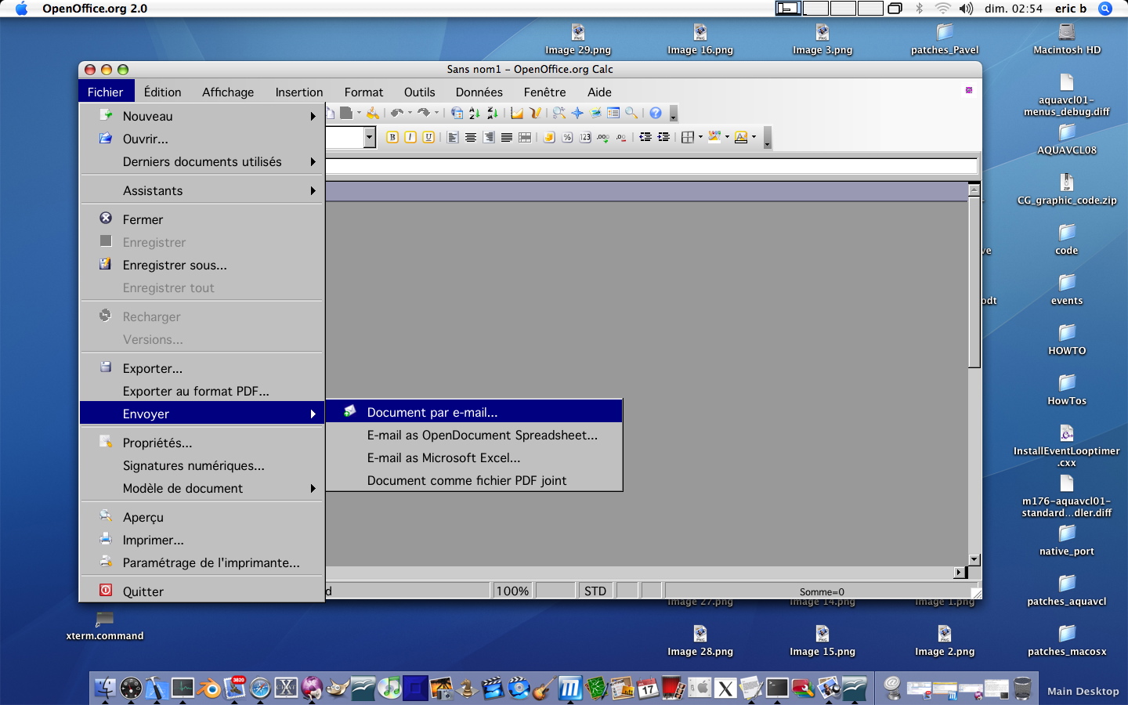
Task: Click the Hyperlink toolbar icon
Action: tap(457, 114)
